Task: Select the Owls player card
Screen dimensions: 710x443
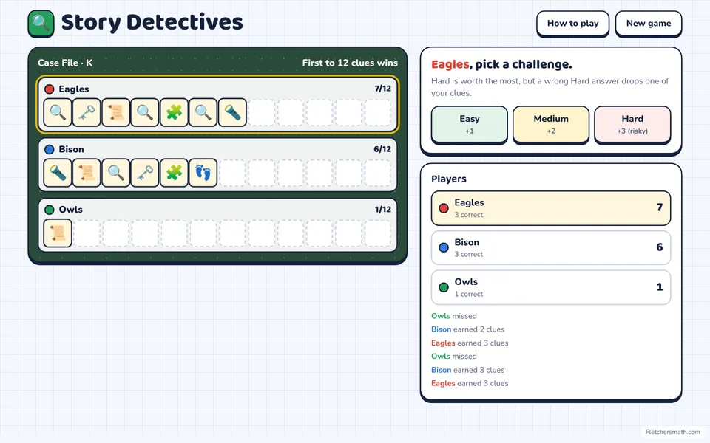Action: coord(550,287)
